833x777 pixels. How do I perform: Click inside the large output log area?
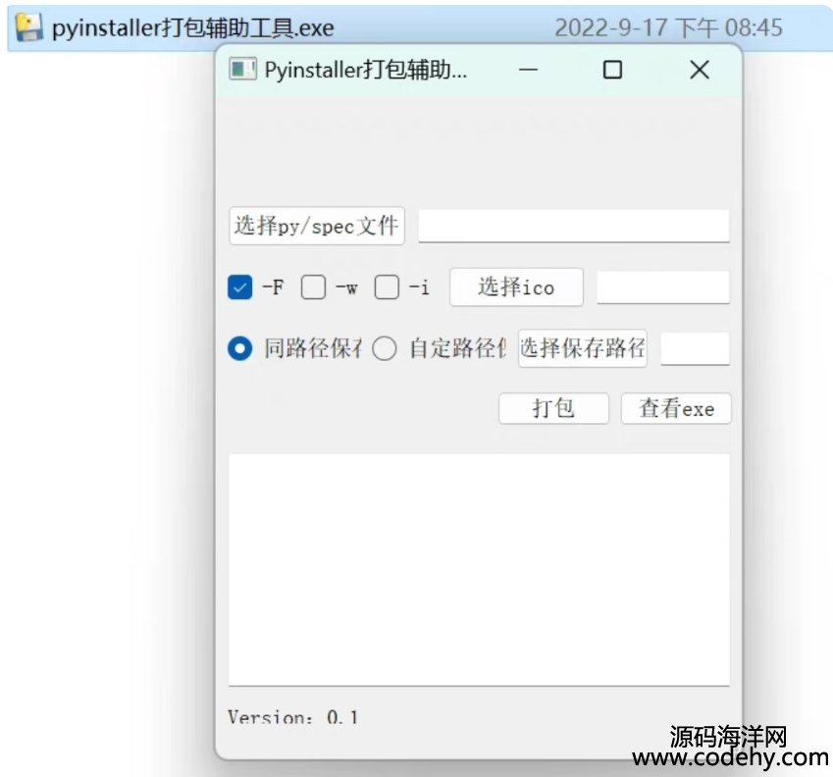click(x=479, y=570)
